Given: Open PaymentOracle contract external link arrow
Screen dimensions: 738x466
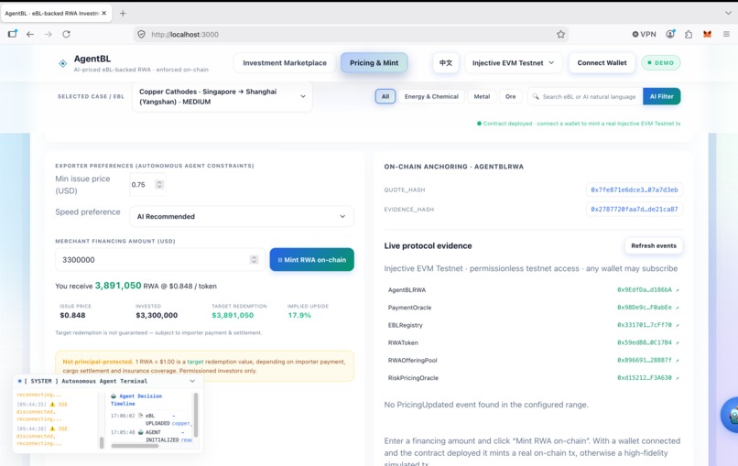Looking at the screenshot, I should pos(678,308).
